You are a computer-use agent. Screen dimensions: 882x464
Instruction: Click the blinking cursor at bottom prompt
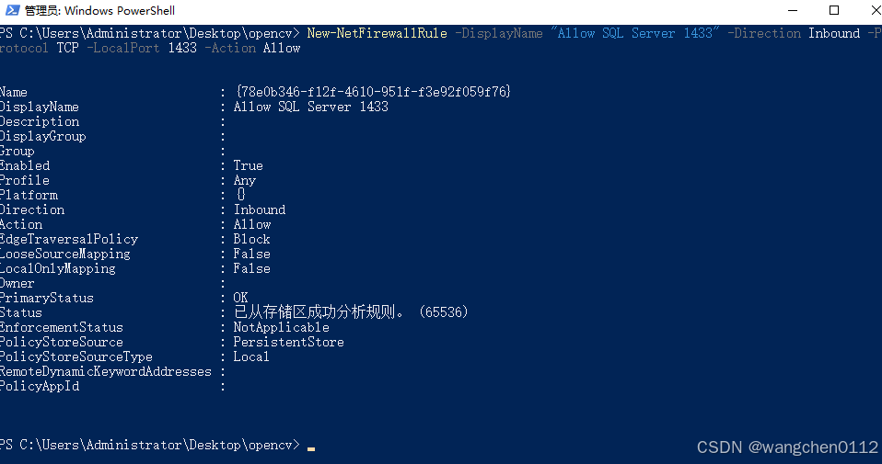pos(311,448)
